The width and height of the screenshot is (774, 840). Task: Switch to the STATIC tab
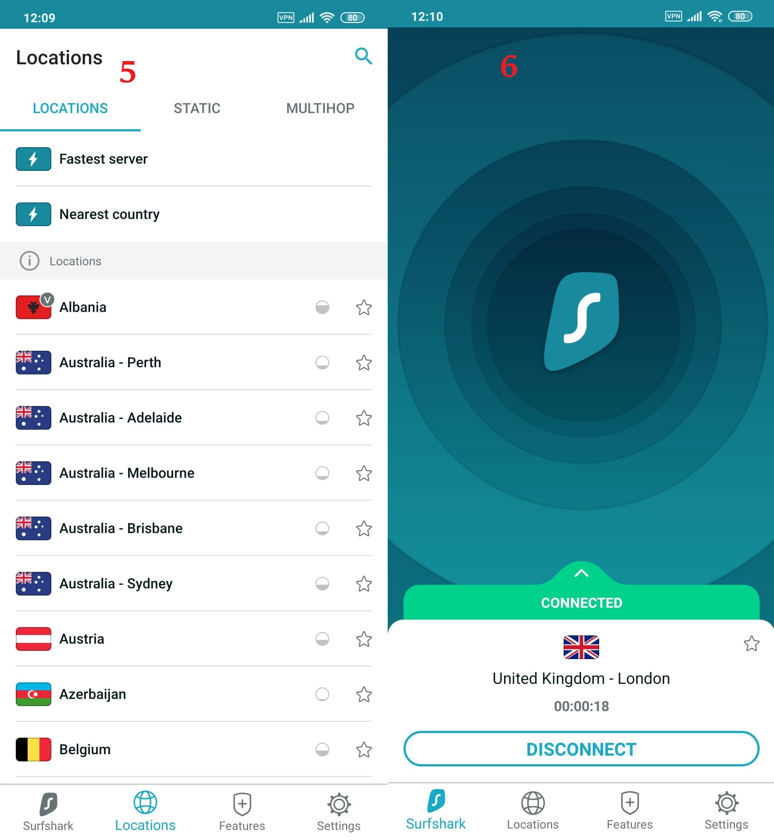point(197,108)
